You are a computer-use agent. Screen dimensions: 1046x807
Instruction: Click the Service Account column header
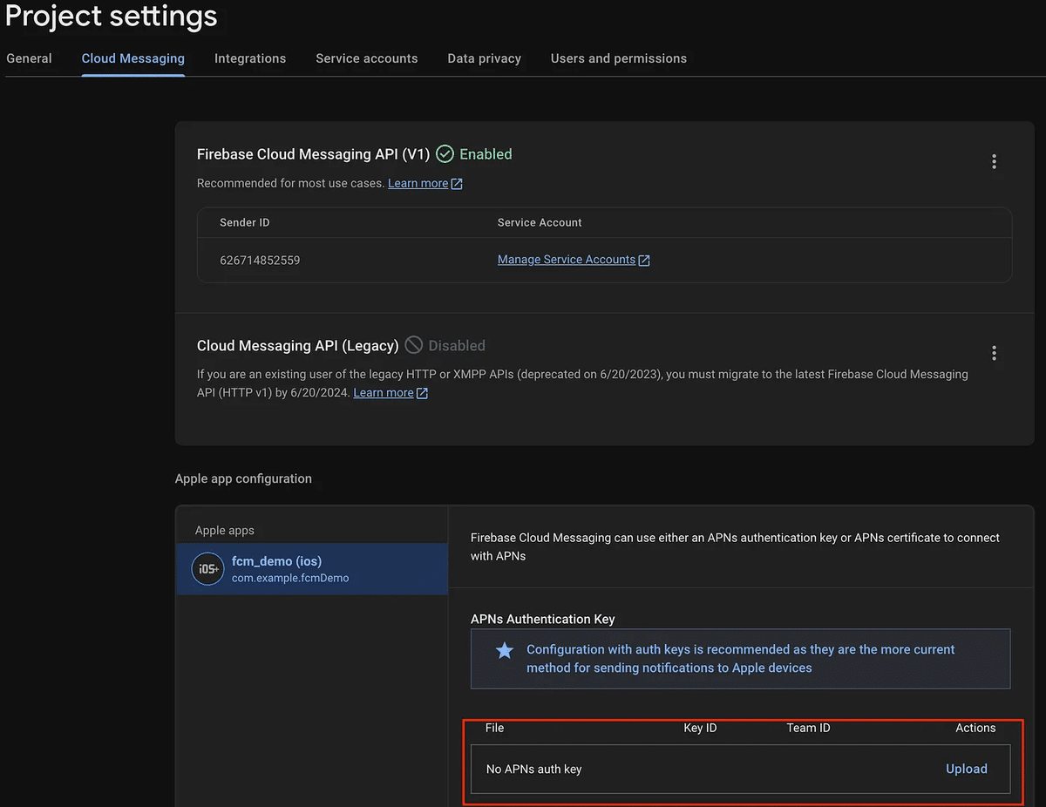[540, 222]
